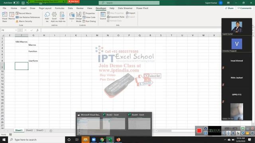Image resolution: width=255 pixels, height=143 pixels.
Task: Switch to the Page Layout tab
Action: pyautogui.click(x=45, y=8)
